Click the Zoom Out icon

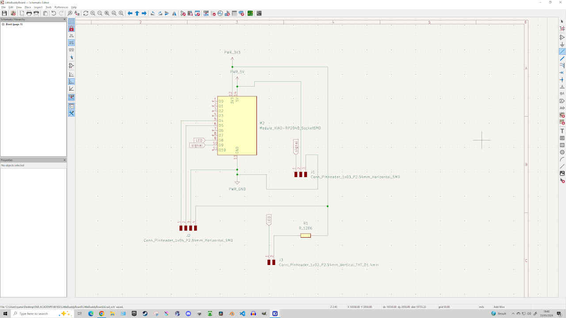[100, 13]
